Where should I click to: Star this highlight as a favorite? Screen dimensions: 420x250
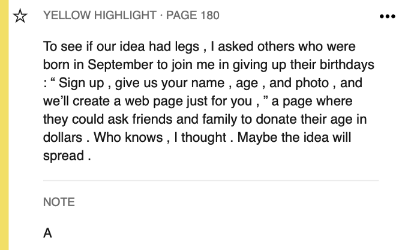[20, 16]
